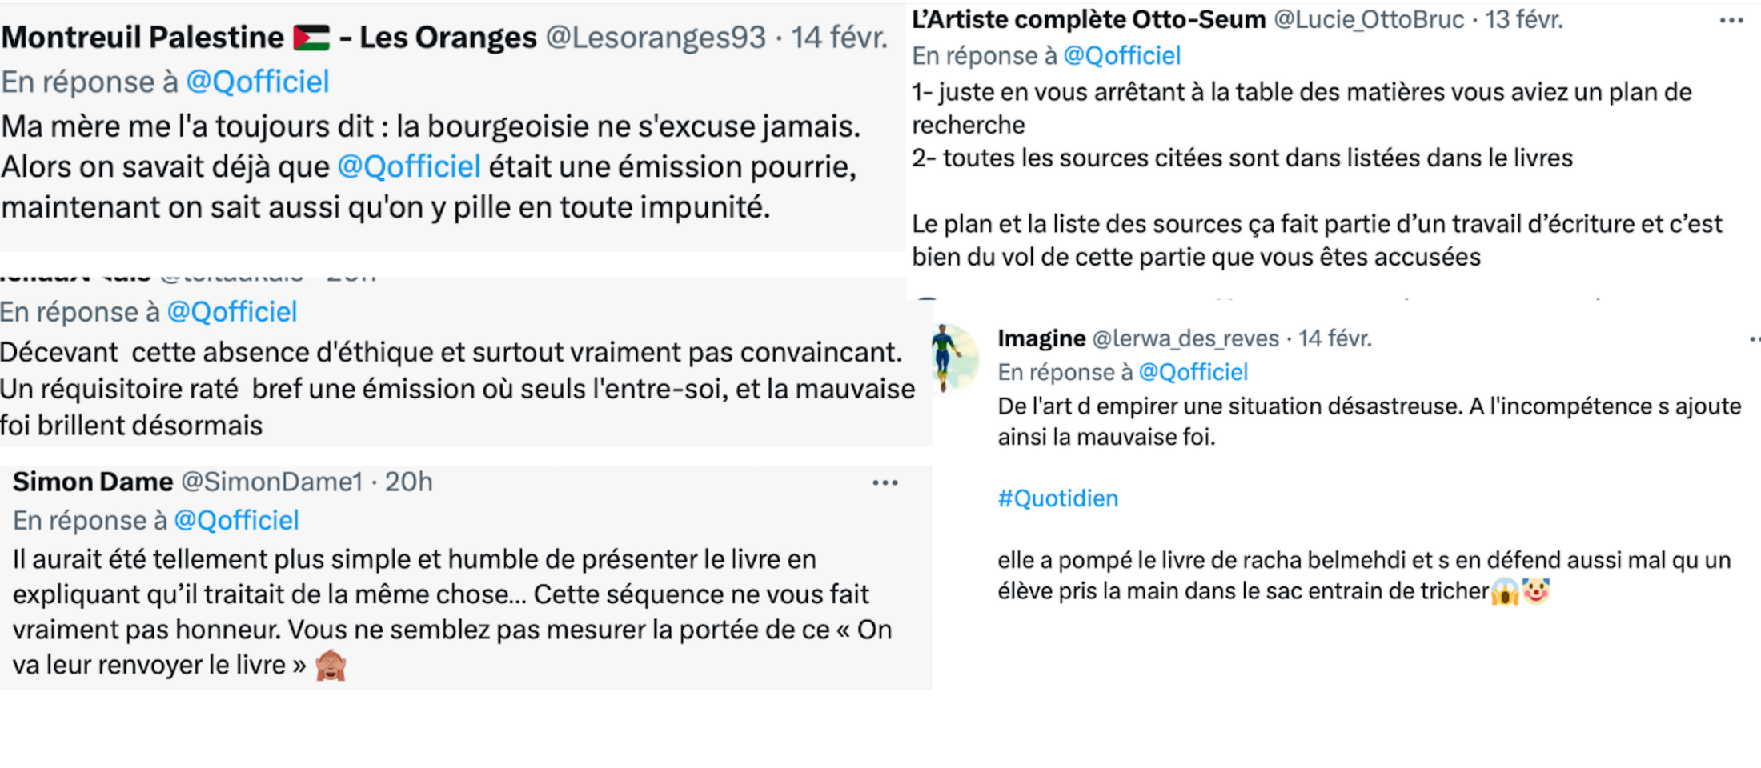
Task: Click the @SimonDame1 handle
Action: pyautogui.click(x=272, y=482)
